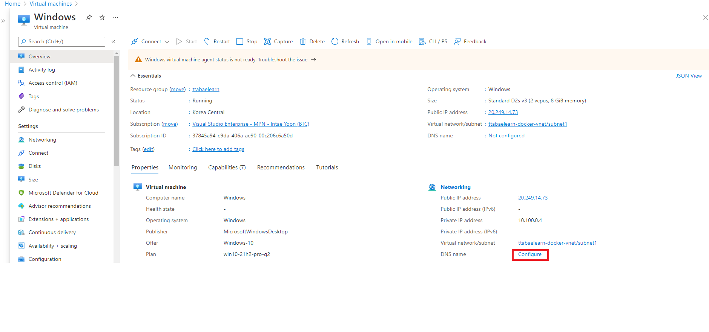
Task: Select the Properties tab
Action: click(145, 168)
